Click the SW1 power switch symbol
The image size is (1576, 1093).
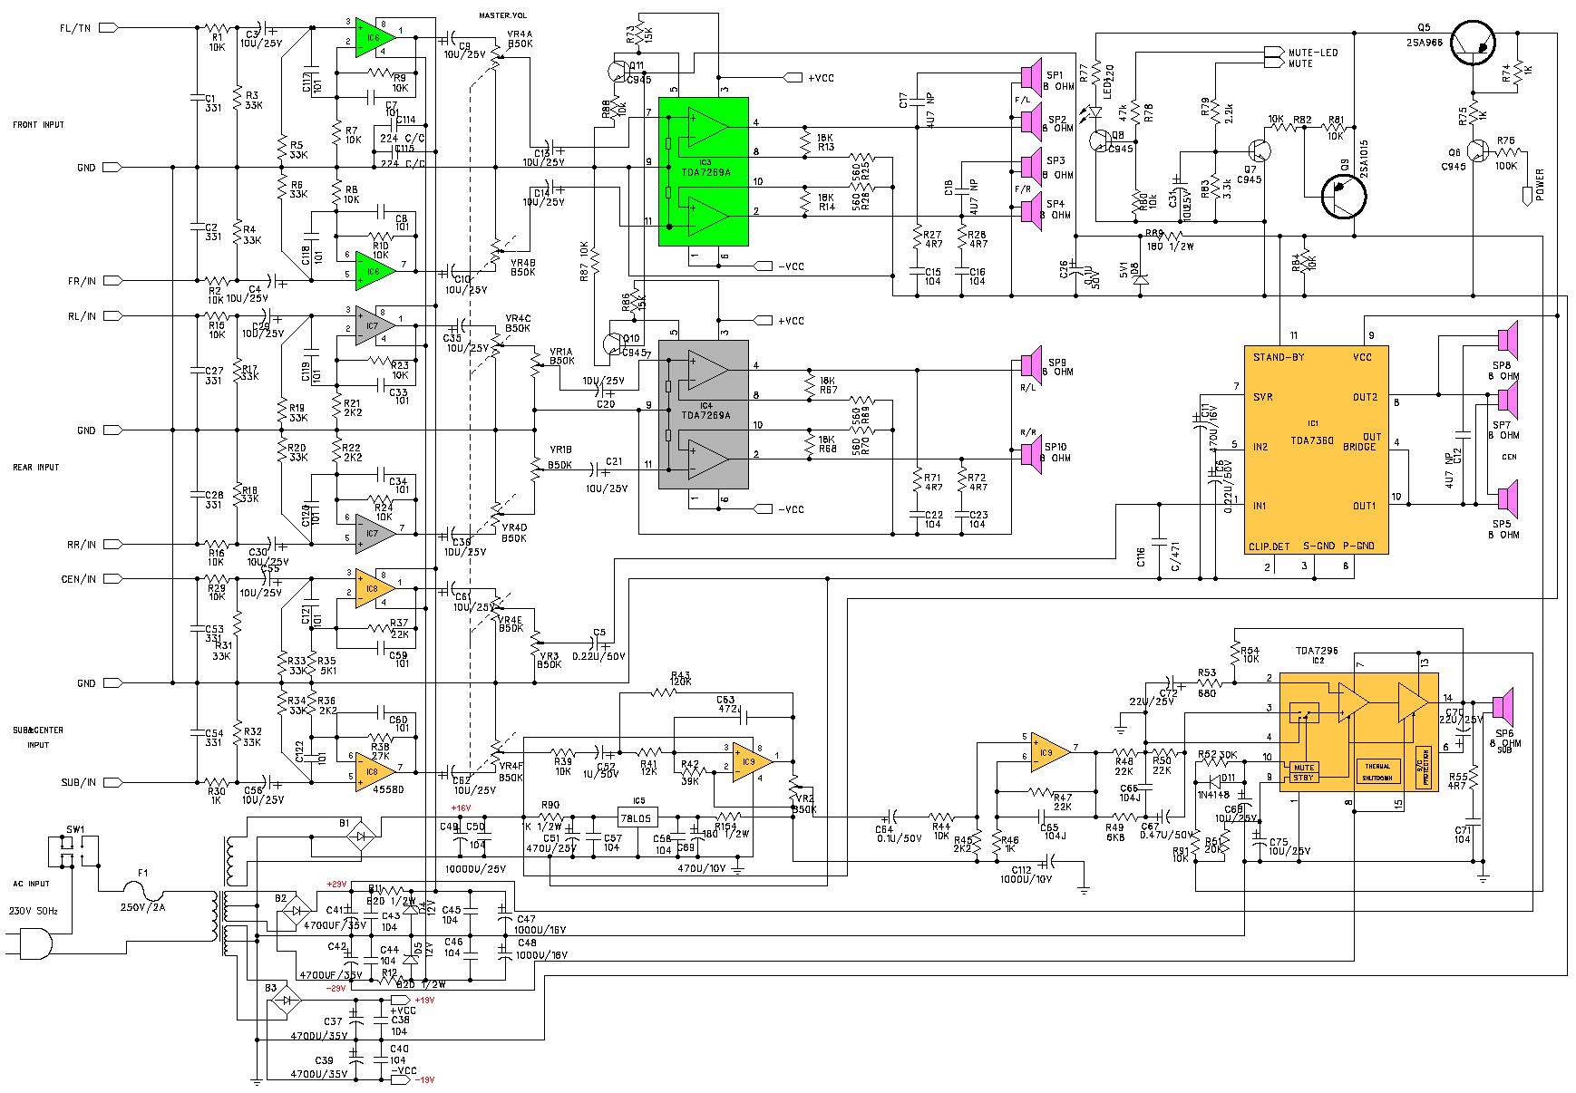coord(68,849)
